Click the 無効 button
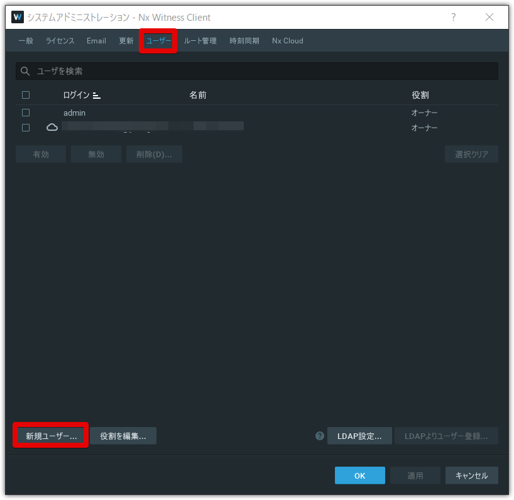 96,154
